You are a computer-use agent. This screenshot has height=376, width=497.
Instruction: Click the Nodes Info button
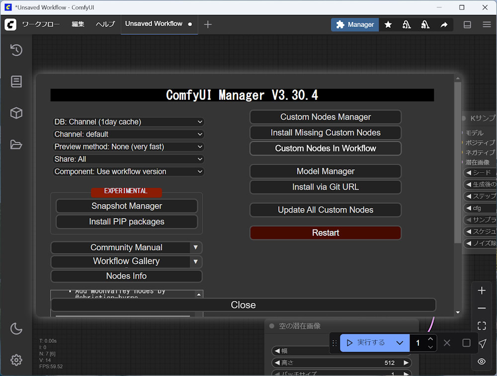pyautogui.click(x=126, y=276)
